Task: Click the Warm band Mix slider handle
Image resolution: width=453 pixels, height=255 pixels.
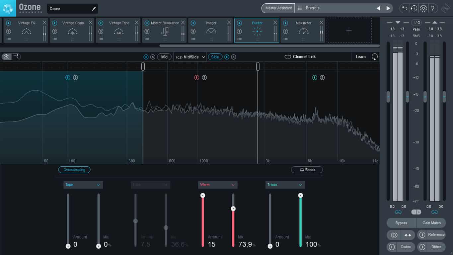Action: [233, 209]
